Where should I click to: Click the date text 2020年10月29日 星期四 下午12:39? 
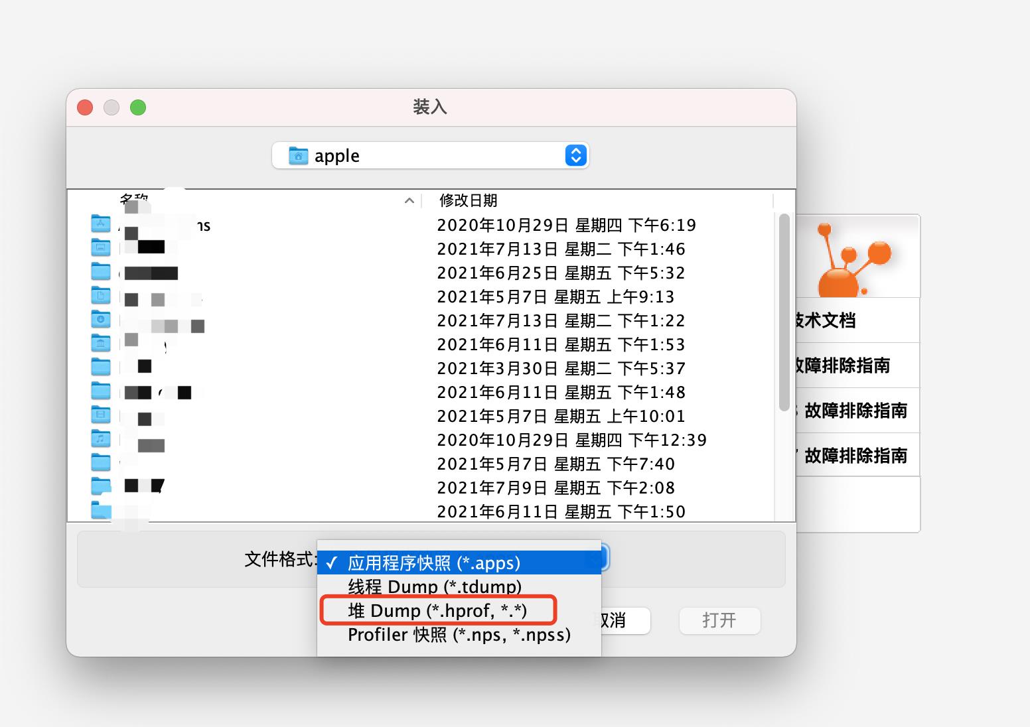click(571, 440)
